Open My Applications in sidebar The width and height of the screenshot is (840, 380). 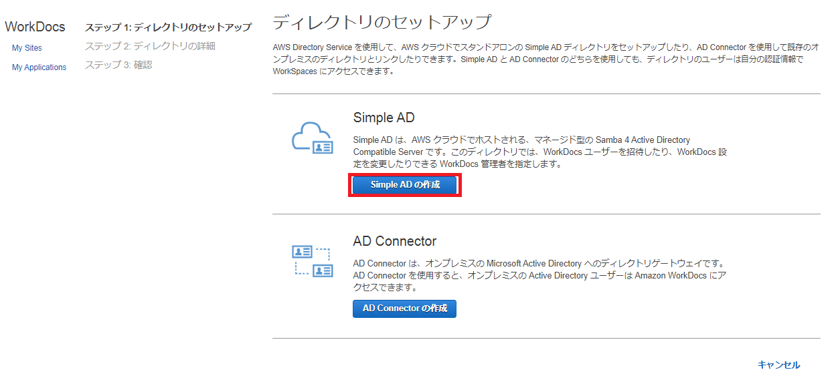[x=39, y=67]
